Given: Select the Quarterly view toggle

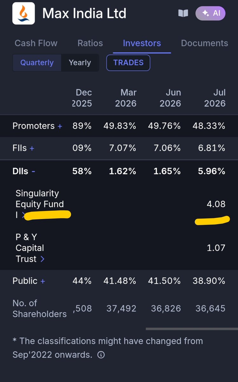Looking at the screenshot, I should (37, 63).
